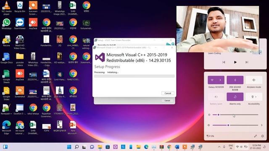Edit quick settings with pencil icon
Viewport: 269px width, 151px height.
[255, 136]
